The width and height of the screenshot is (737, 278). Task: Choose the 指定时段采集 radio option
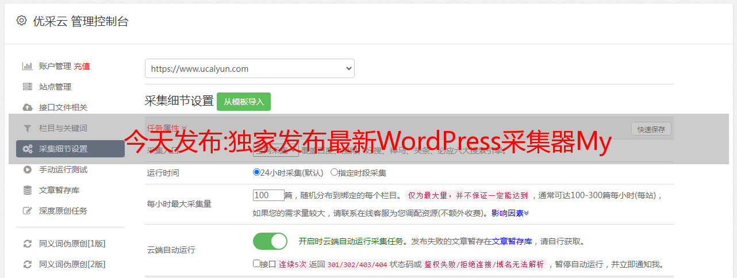[x=334, y=172]
